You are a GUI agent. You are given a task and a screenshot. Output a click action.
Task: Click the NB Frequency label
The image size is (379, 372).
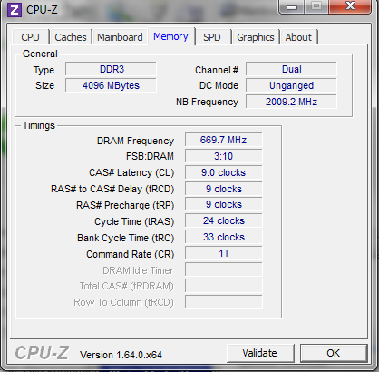tap(207, 102)
